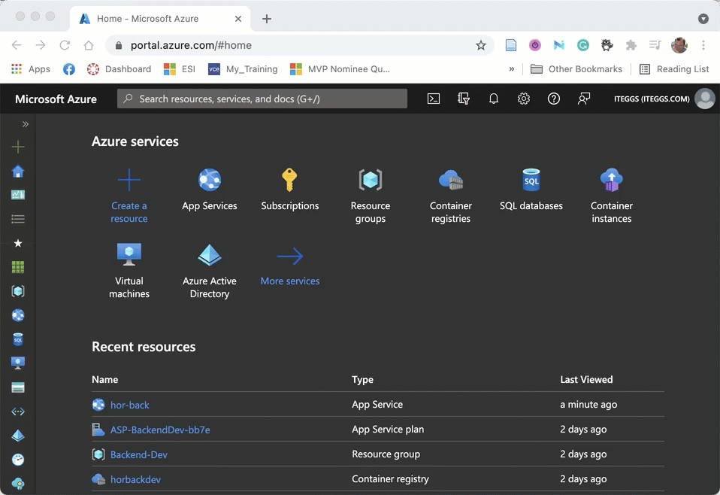Open Other Bookmarks folder
The image size is (720, 495).
tap(576, 69)
